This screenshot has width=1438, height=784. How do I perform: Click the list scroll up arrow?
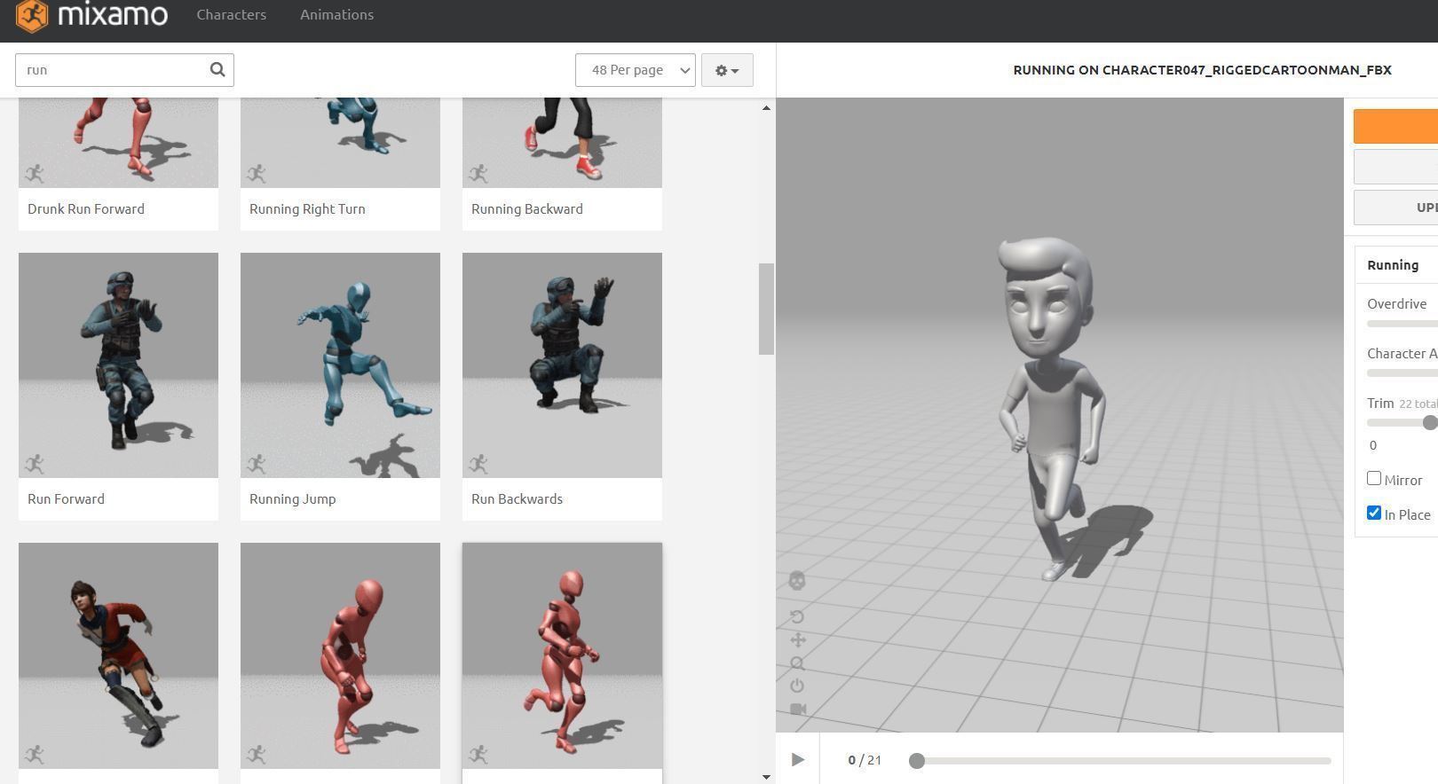tap(766, 108)
